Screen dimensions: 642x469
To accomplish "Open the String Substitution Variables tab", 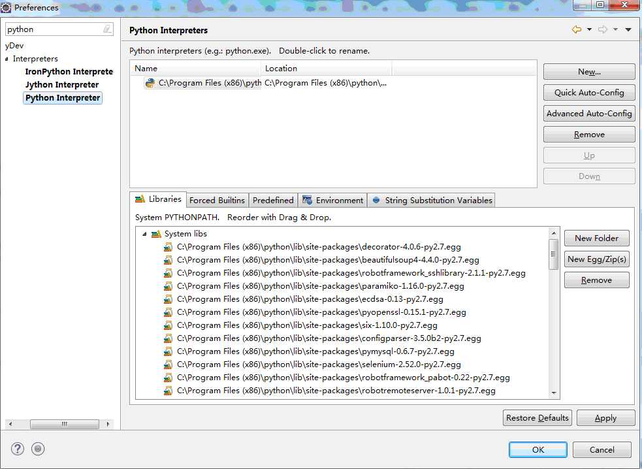I will [x=432, y=201].
